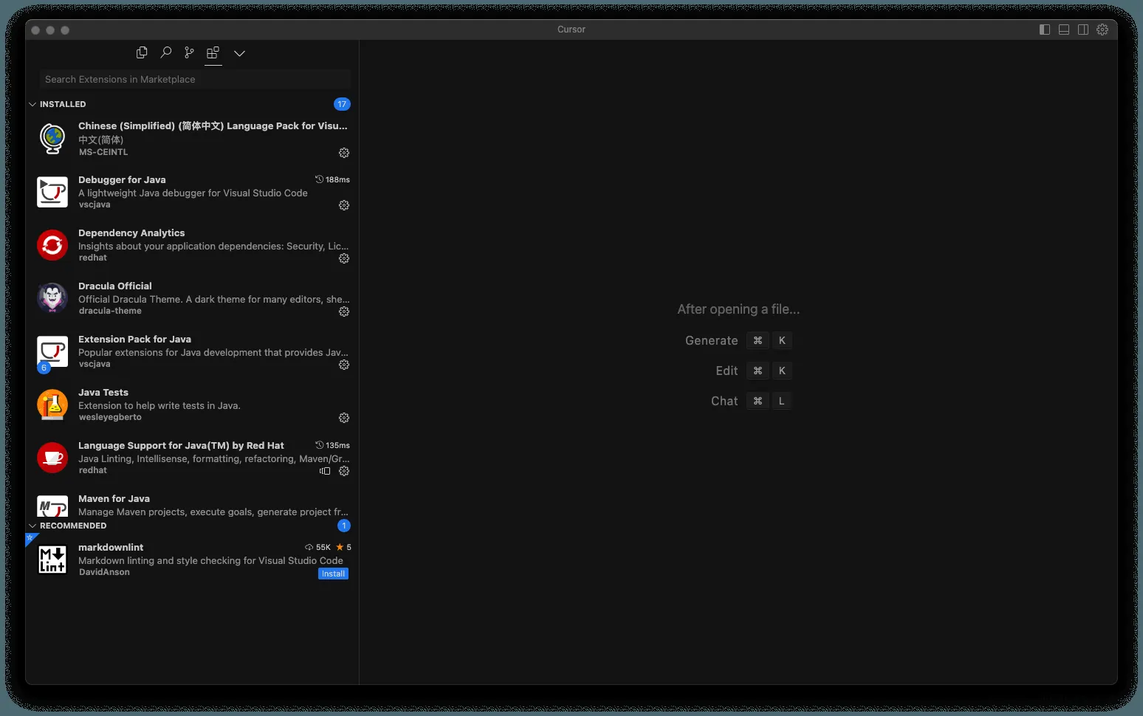Select Dependency Analytics title
Viewport: 1143px width, 716px height.
pos(131,233)
